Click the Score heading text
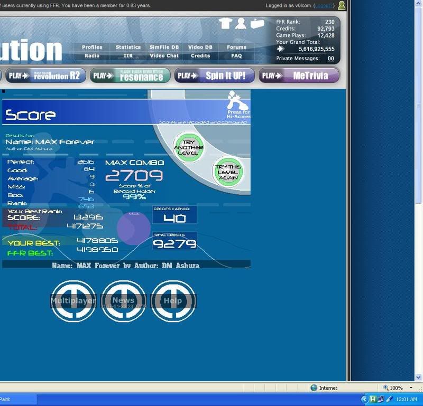The image size is (423, 406). pos(31,115)
